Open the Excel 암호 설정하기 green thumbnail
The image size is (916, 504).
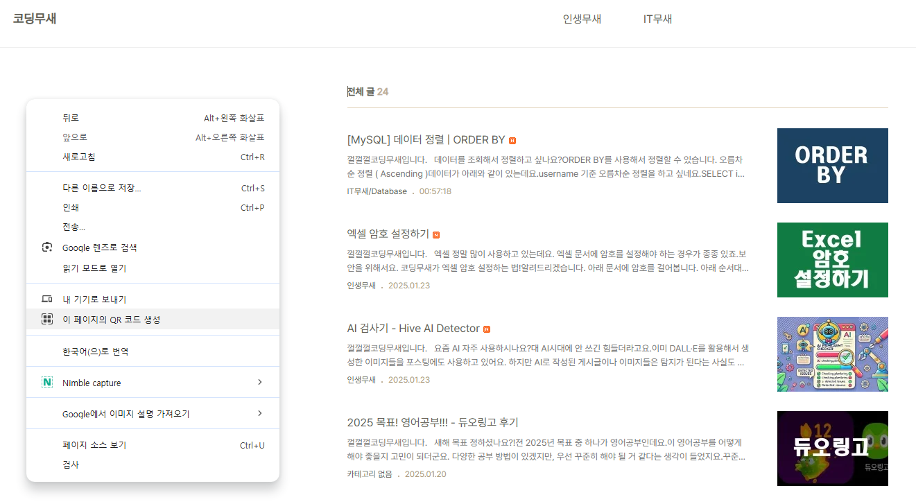(832, 260)
